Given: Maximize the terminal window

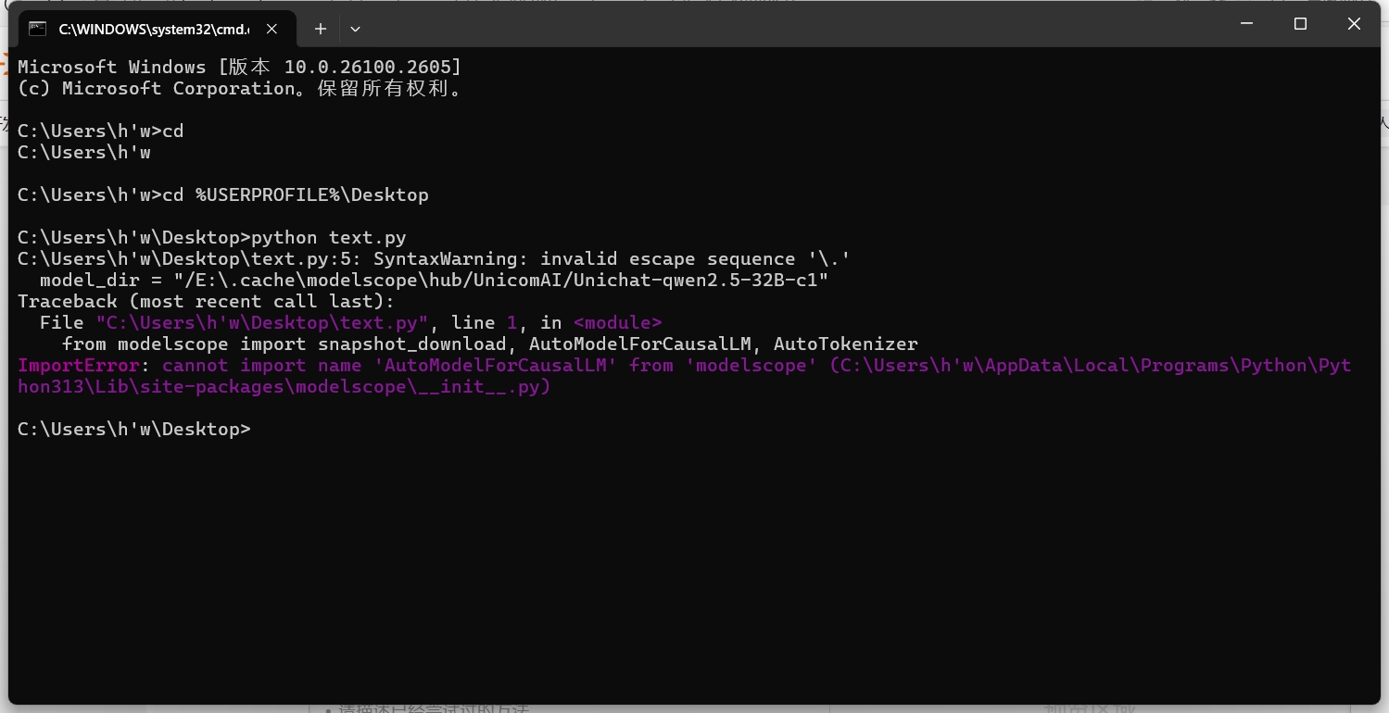Looking at the screenshot, I should [x=1300, y=24].
